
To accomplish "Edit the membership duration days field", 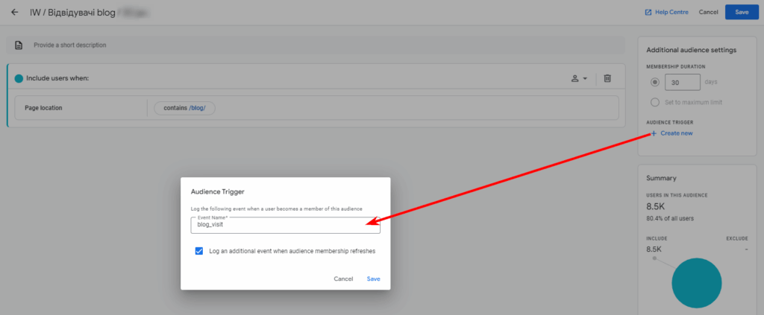I will click(x=683, y=82).
